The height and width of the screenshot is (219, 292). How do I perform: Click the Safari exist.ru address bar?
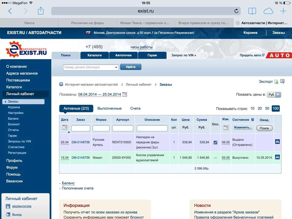(x=146, y=11)
